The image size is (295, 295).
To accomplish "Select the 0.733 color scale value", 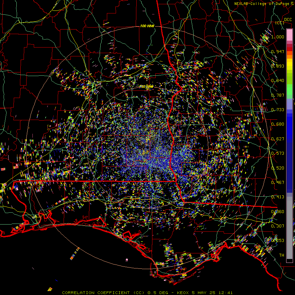I will click(x=278, y=109).
